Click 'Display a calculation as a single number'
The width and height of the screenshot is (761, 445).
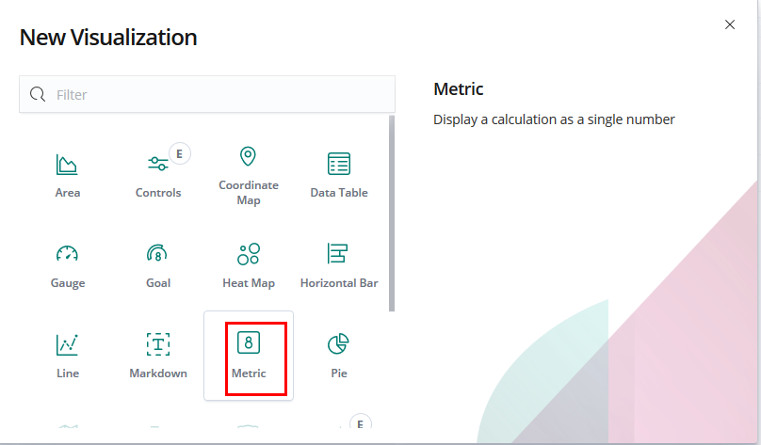(x=554, y=119)
